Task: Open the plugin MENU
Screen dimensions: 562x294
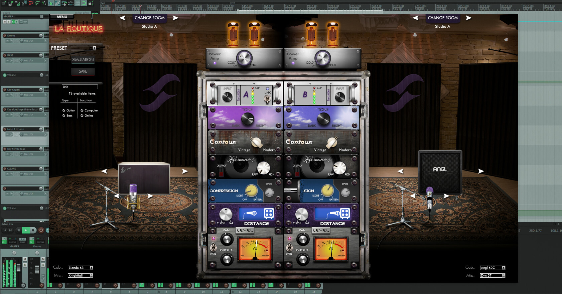Action: pyautogui.click(x=62, y=17)
